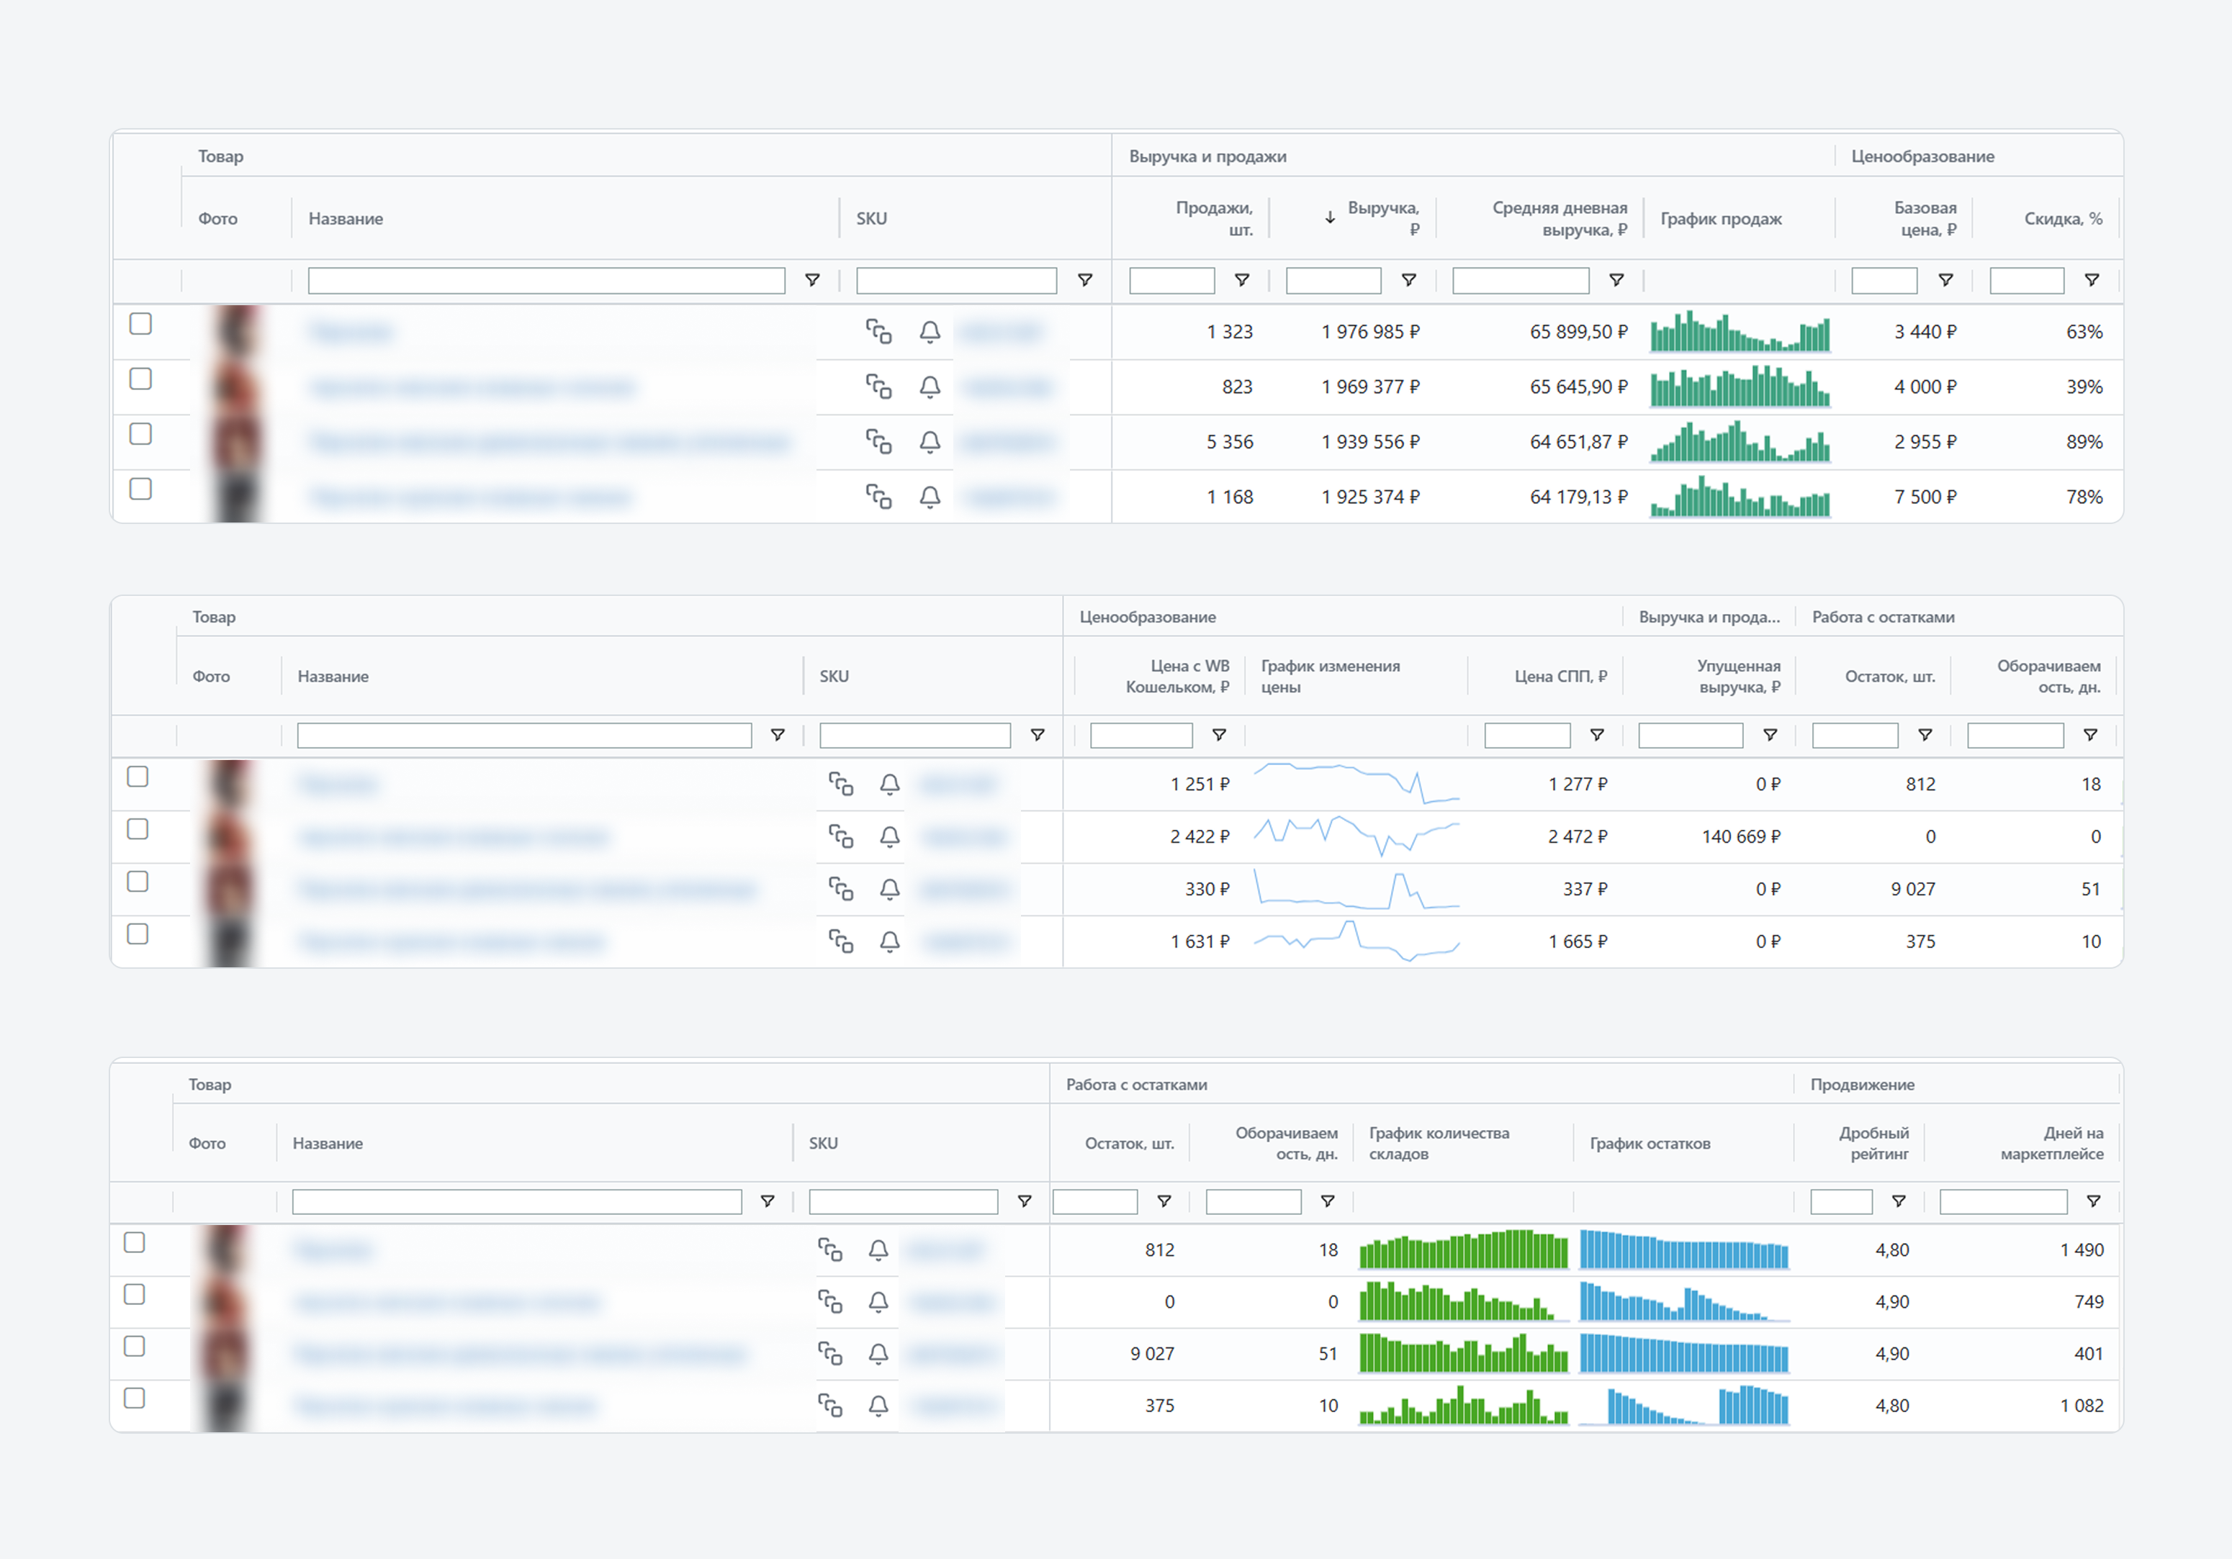The height and width of the screenshot is (1559, 2232).
Task: Click the bell icon in the row with price 2 422 ₽
Action: 888,836
